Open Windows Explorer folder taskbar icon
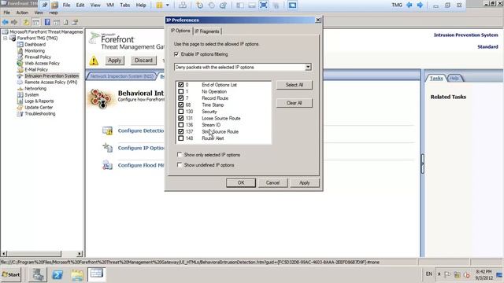This screenshot has width=504, height=283. click(77, 275)
